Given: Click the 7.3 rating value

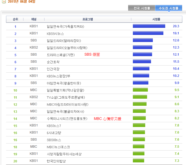Looking at the screenshot, I should [x=177, y=161].
